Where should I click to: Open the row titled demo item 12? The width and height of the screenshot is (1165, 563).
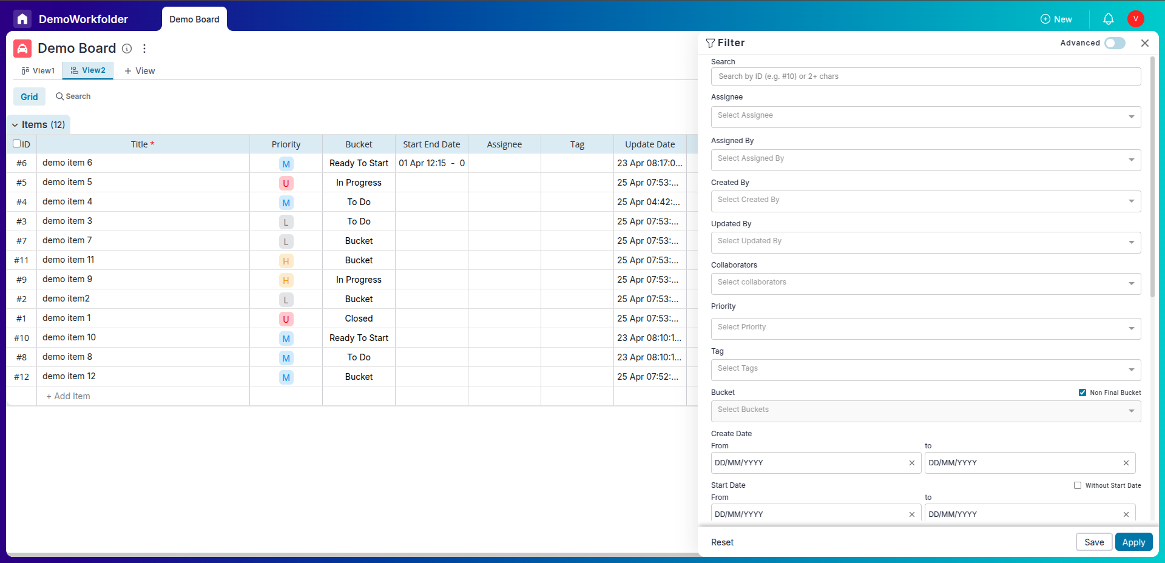pyautogui.click(x=69, y=376)
